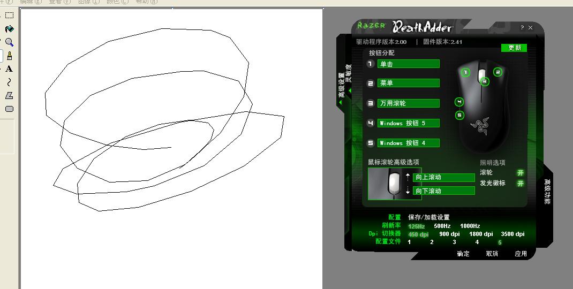573x289 pixels.
Task: Open the 颜色 menu in Paint
Action: (x=118, y=2)
